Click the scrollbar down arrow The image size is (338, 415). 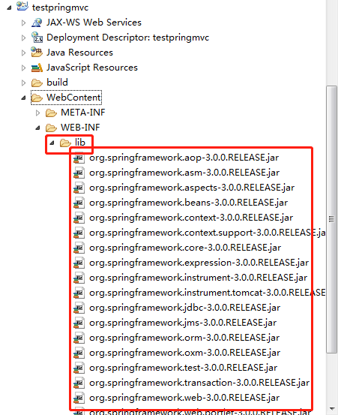coord(332,409)
